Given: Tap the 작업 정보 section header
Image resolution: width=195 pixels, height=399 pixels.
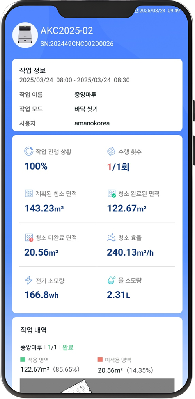Looking at the screenshot, I should coord(32,70).
